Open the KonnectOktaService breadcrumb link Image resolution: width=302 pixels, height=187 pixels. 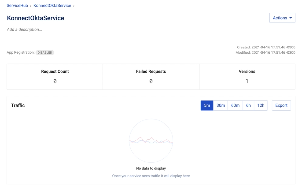click(x=52, y=6)
